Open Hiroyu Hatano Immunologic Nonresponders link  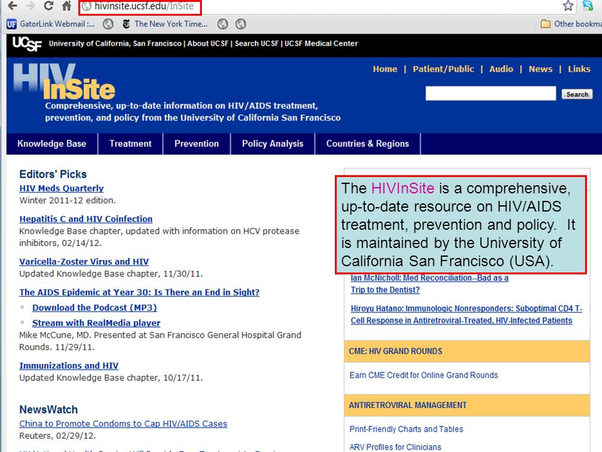click(x=466, y=315)
